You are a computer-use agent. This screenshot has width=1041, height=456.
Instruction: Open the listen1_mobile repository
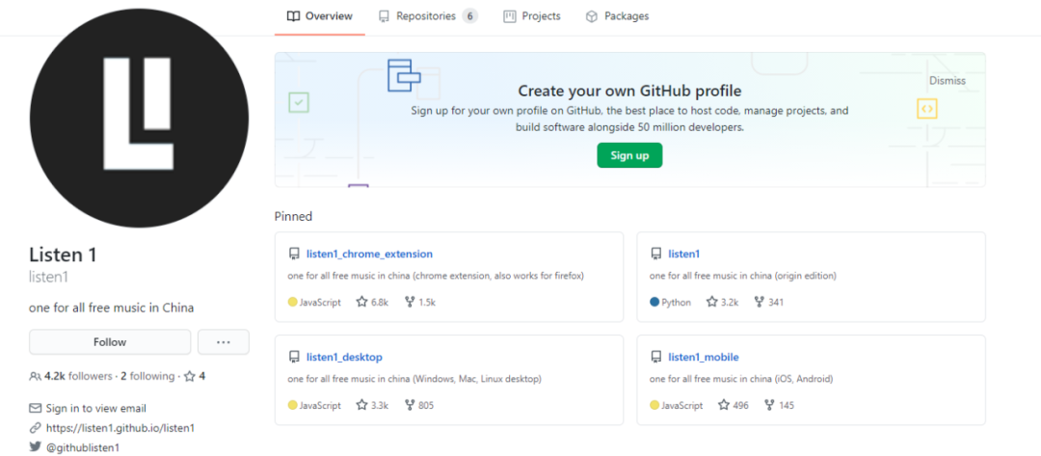click(704, 357)
